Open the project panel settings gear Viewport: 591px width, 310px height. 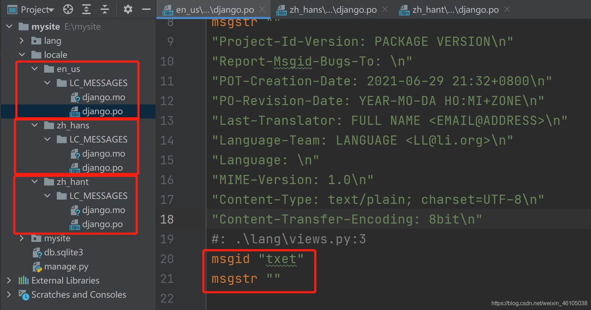(x=128, y=10)
